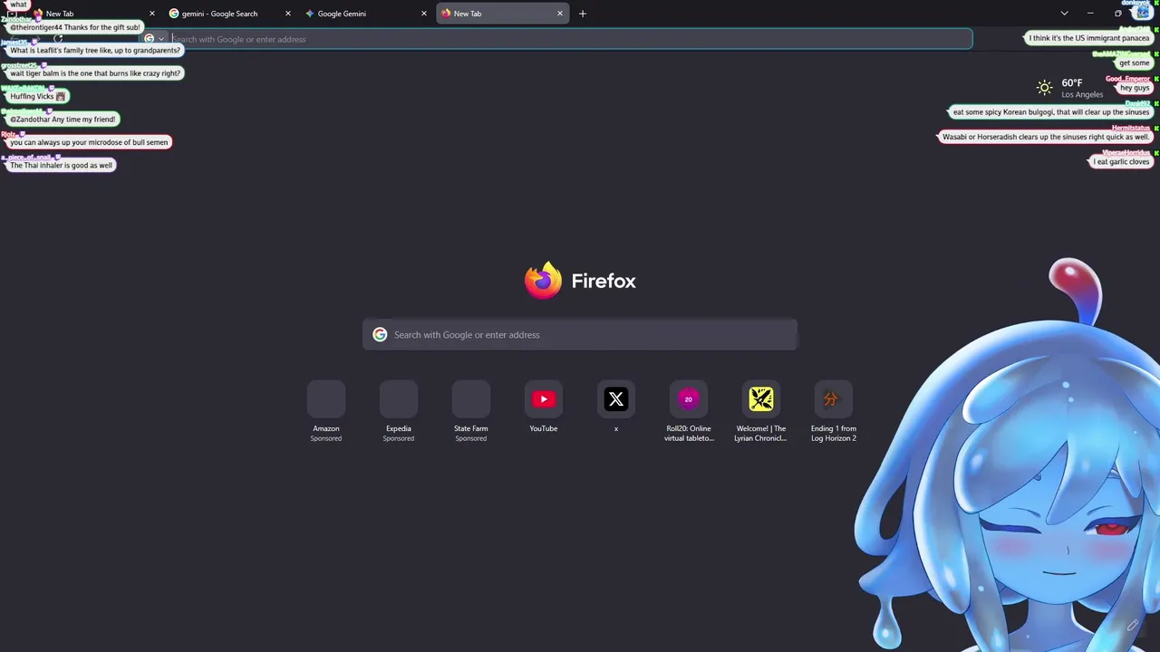
Task: Open the Amazon sponsored shortcut
Action: 326,412
